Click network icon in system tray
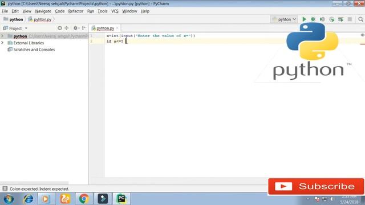The image size is (365, 205). click(325, 199)
